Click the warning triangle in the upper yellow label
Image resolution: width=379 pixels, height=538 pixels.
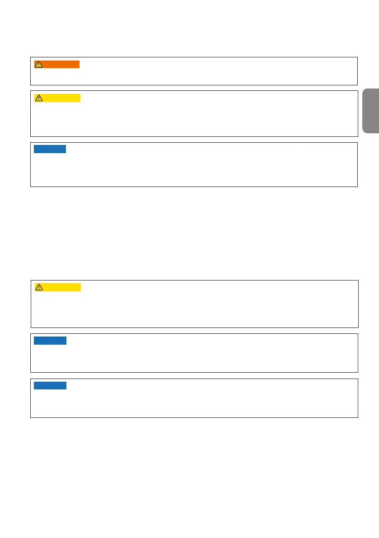(x=39, y=98)
